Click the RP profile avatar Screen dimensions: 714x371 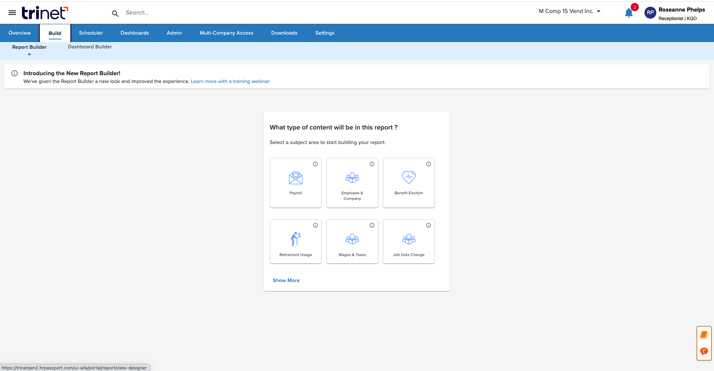[650, 12]
